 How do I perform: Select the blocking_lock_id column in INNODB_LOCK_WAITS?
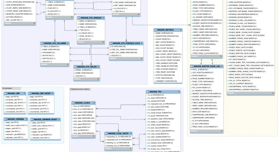point(119,146)
